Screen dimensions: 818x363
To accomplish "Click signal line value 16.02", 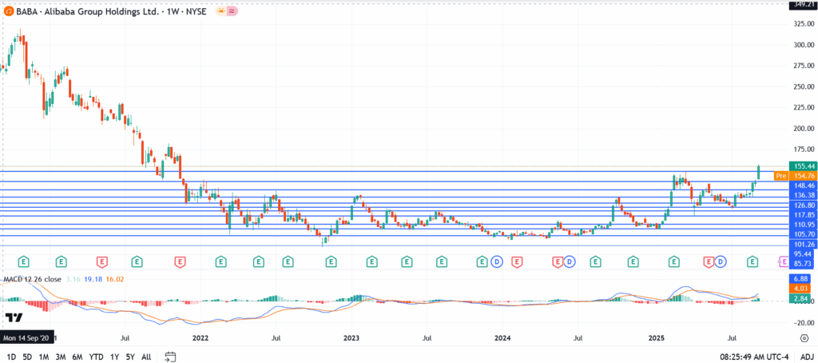I will point(114,279).
